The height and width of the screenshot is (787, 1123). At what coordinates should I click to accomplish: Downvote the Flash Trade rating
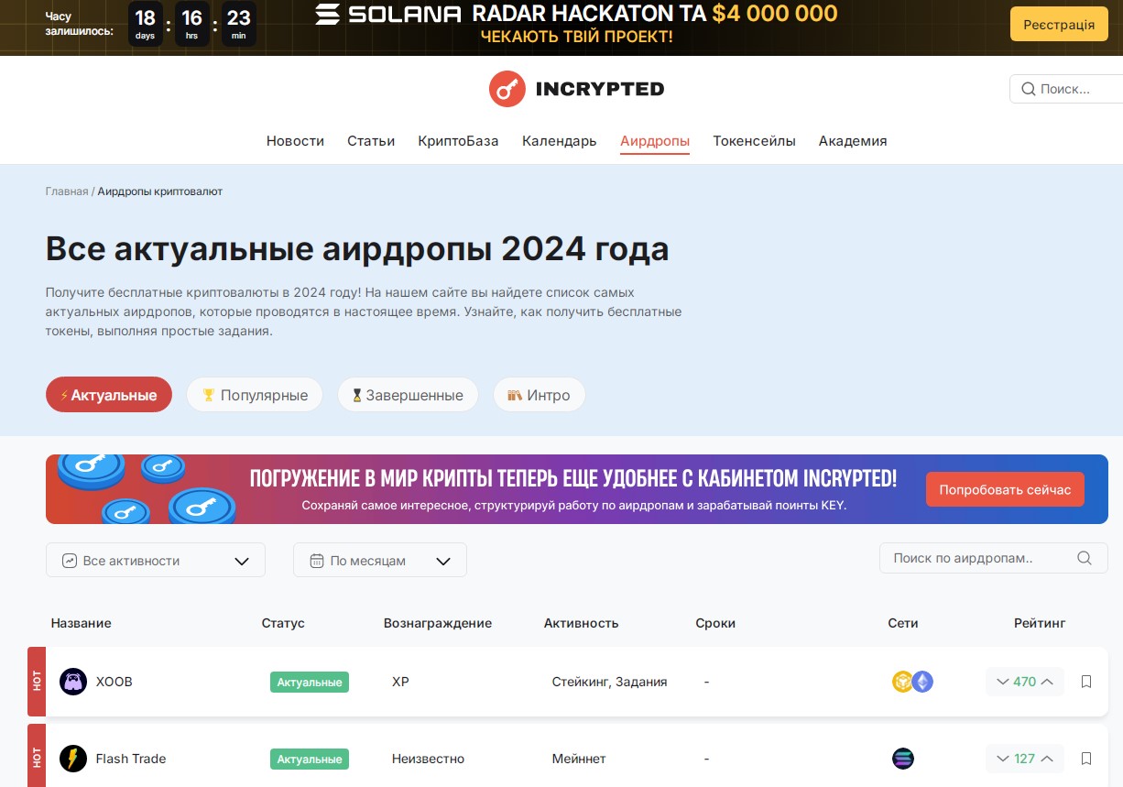[x=1002, y=759]
